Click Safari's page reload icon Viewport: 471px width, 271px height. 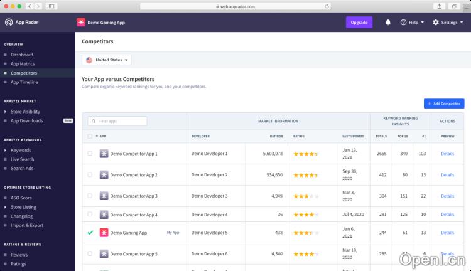[327, 6]
